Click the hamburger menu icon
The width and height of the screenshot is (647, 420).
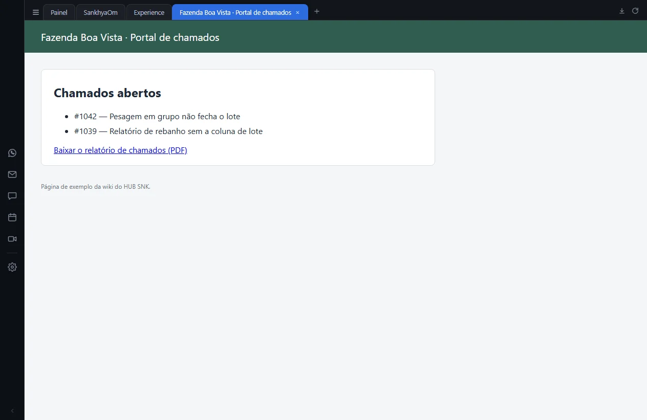(36, 12)
